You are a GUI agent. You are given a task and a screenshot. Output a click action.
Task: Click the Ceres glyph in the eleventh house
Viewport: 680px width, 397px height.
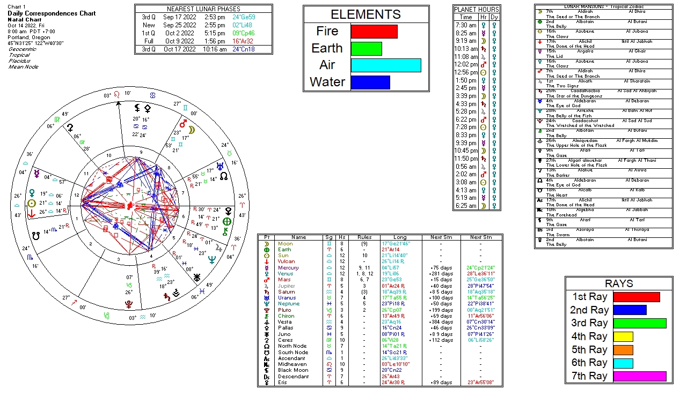point(70,128)
